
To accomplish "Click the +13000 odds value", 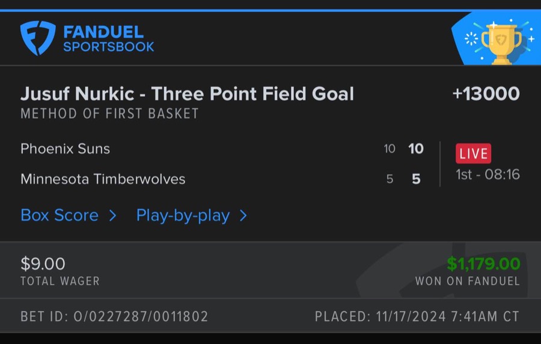I will tap(486, 94).
